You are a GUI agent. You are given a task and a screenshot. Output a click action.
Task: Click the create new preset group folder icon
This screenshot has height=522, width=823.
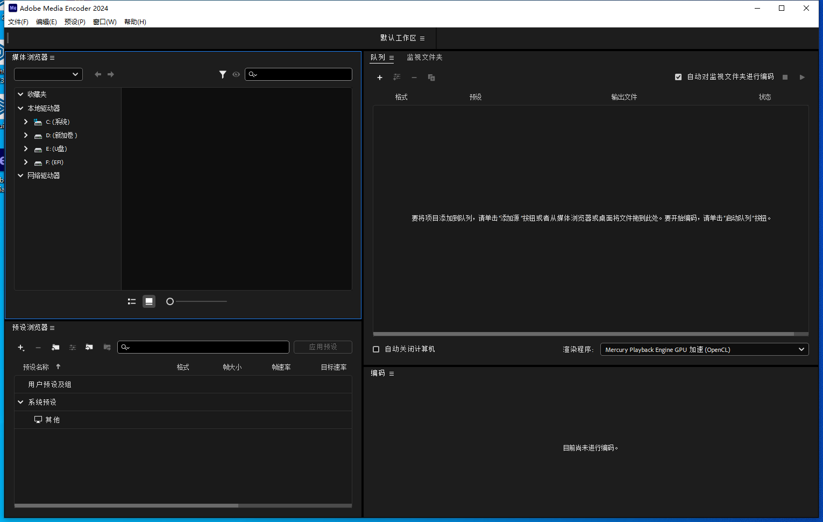(55, 348)
